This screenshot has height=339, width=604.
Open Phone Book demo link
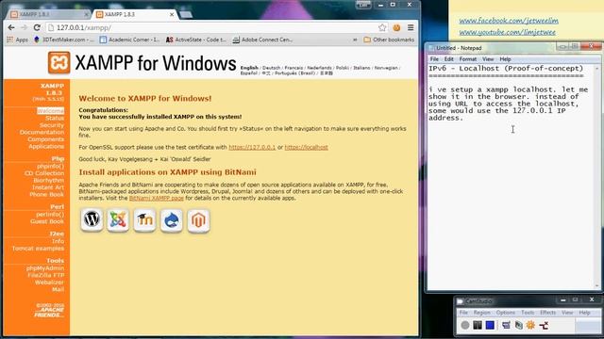click(x=46, y=195)
